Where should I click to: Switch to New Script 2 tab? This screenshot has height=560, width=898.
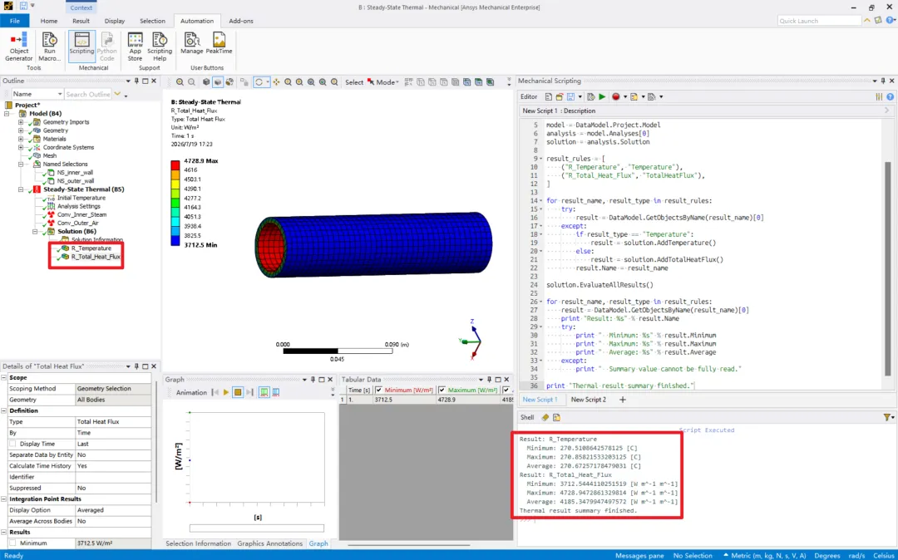pos(588,400)
